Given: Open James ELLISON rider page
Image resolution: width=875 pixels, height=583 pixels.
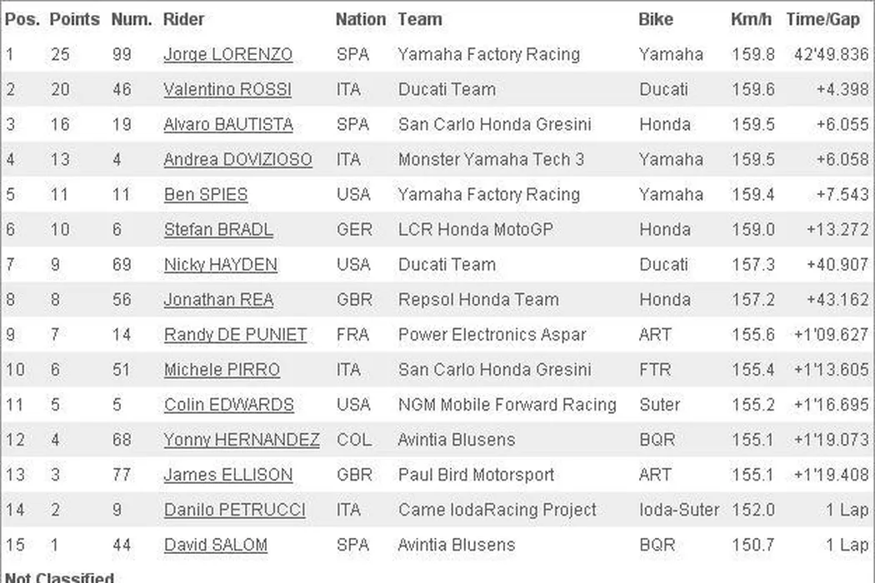Looking at the screenshot, I should click(x=227, y=475).
